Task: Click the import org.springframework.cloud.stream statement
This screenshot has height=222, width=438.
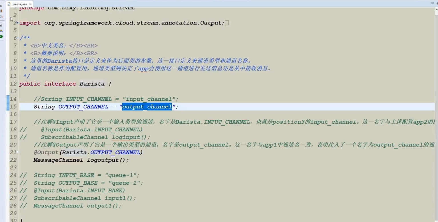Action: tap(122, 23)
